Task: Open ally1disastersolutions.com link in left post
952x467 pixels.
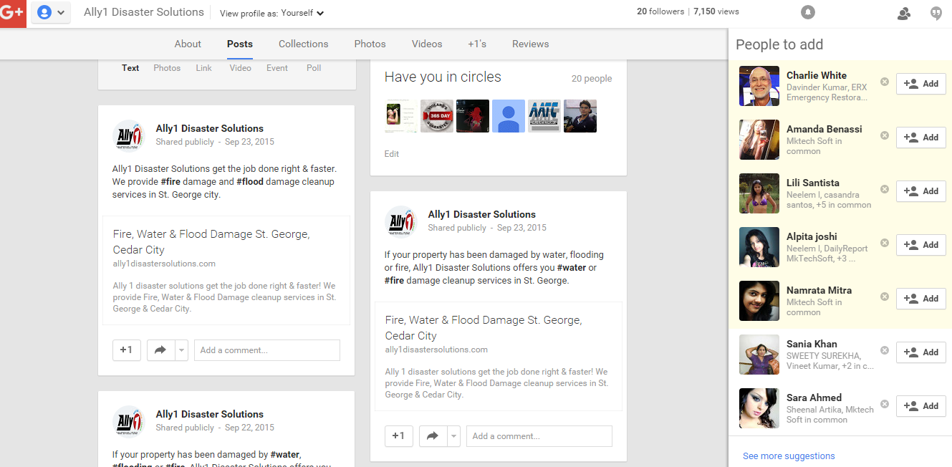Action: 164,264
